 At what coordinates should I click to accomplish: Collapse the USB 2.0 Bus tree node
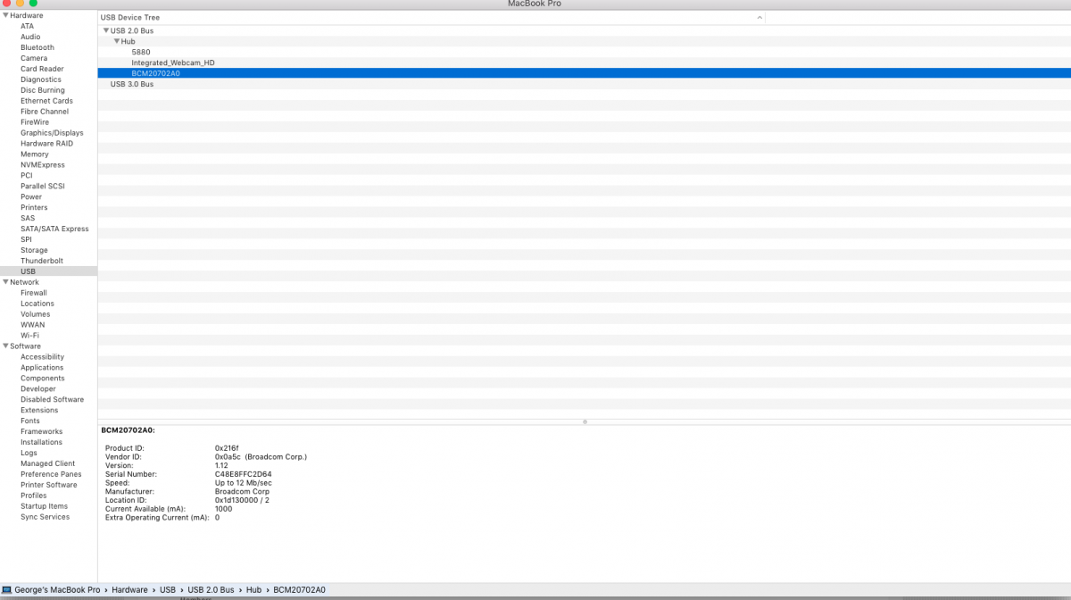point(106,30)
